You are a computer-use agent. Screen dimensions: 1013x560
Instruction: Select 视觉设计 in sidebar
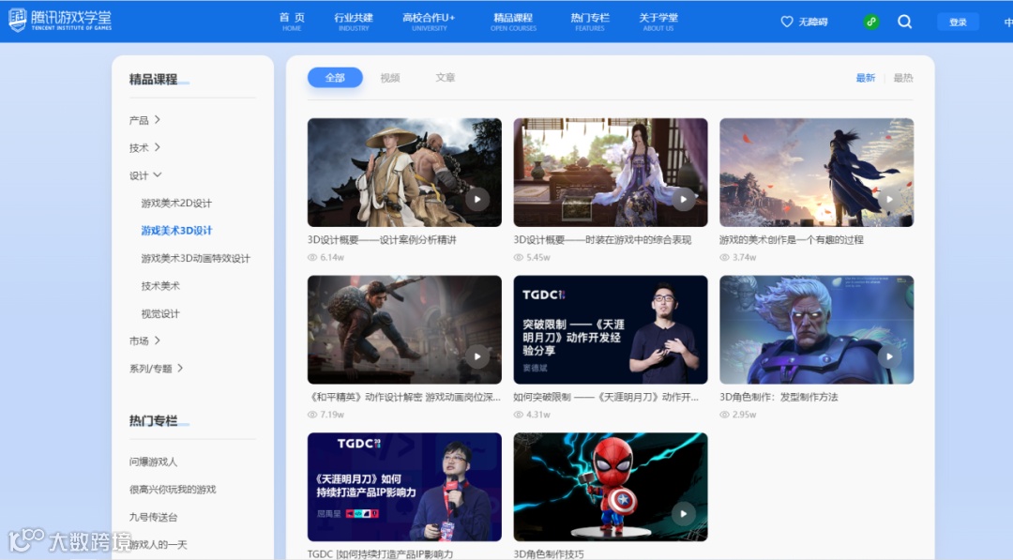point(160,313)
